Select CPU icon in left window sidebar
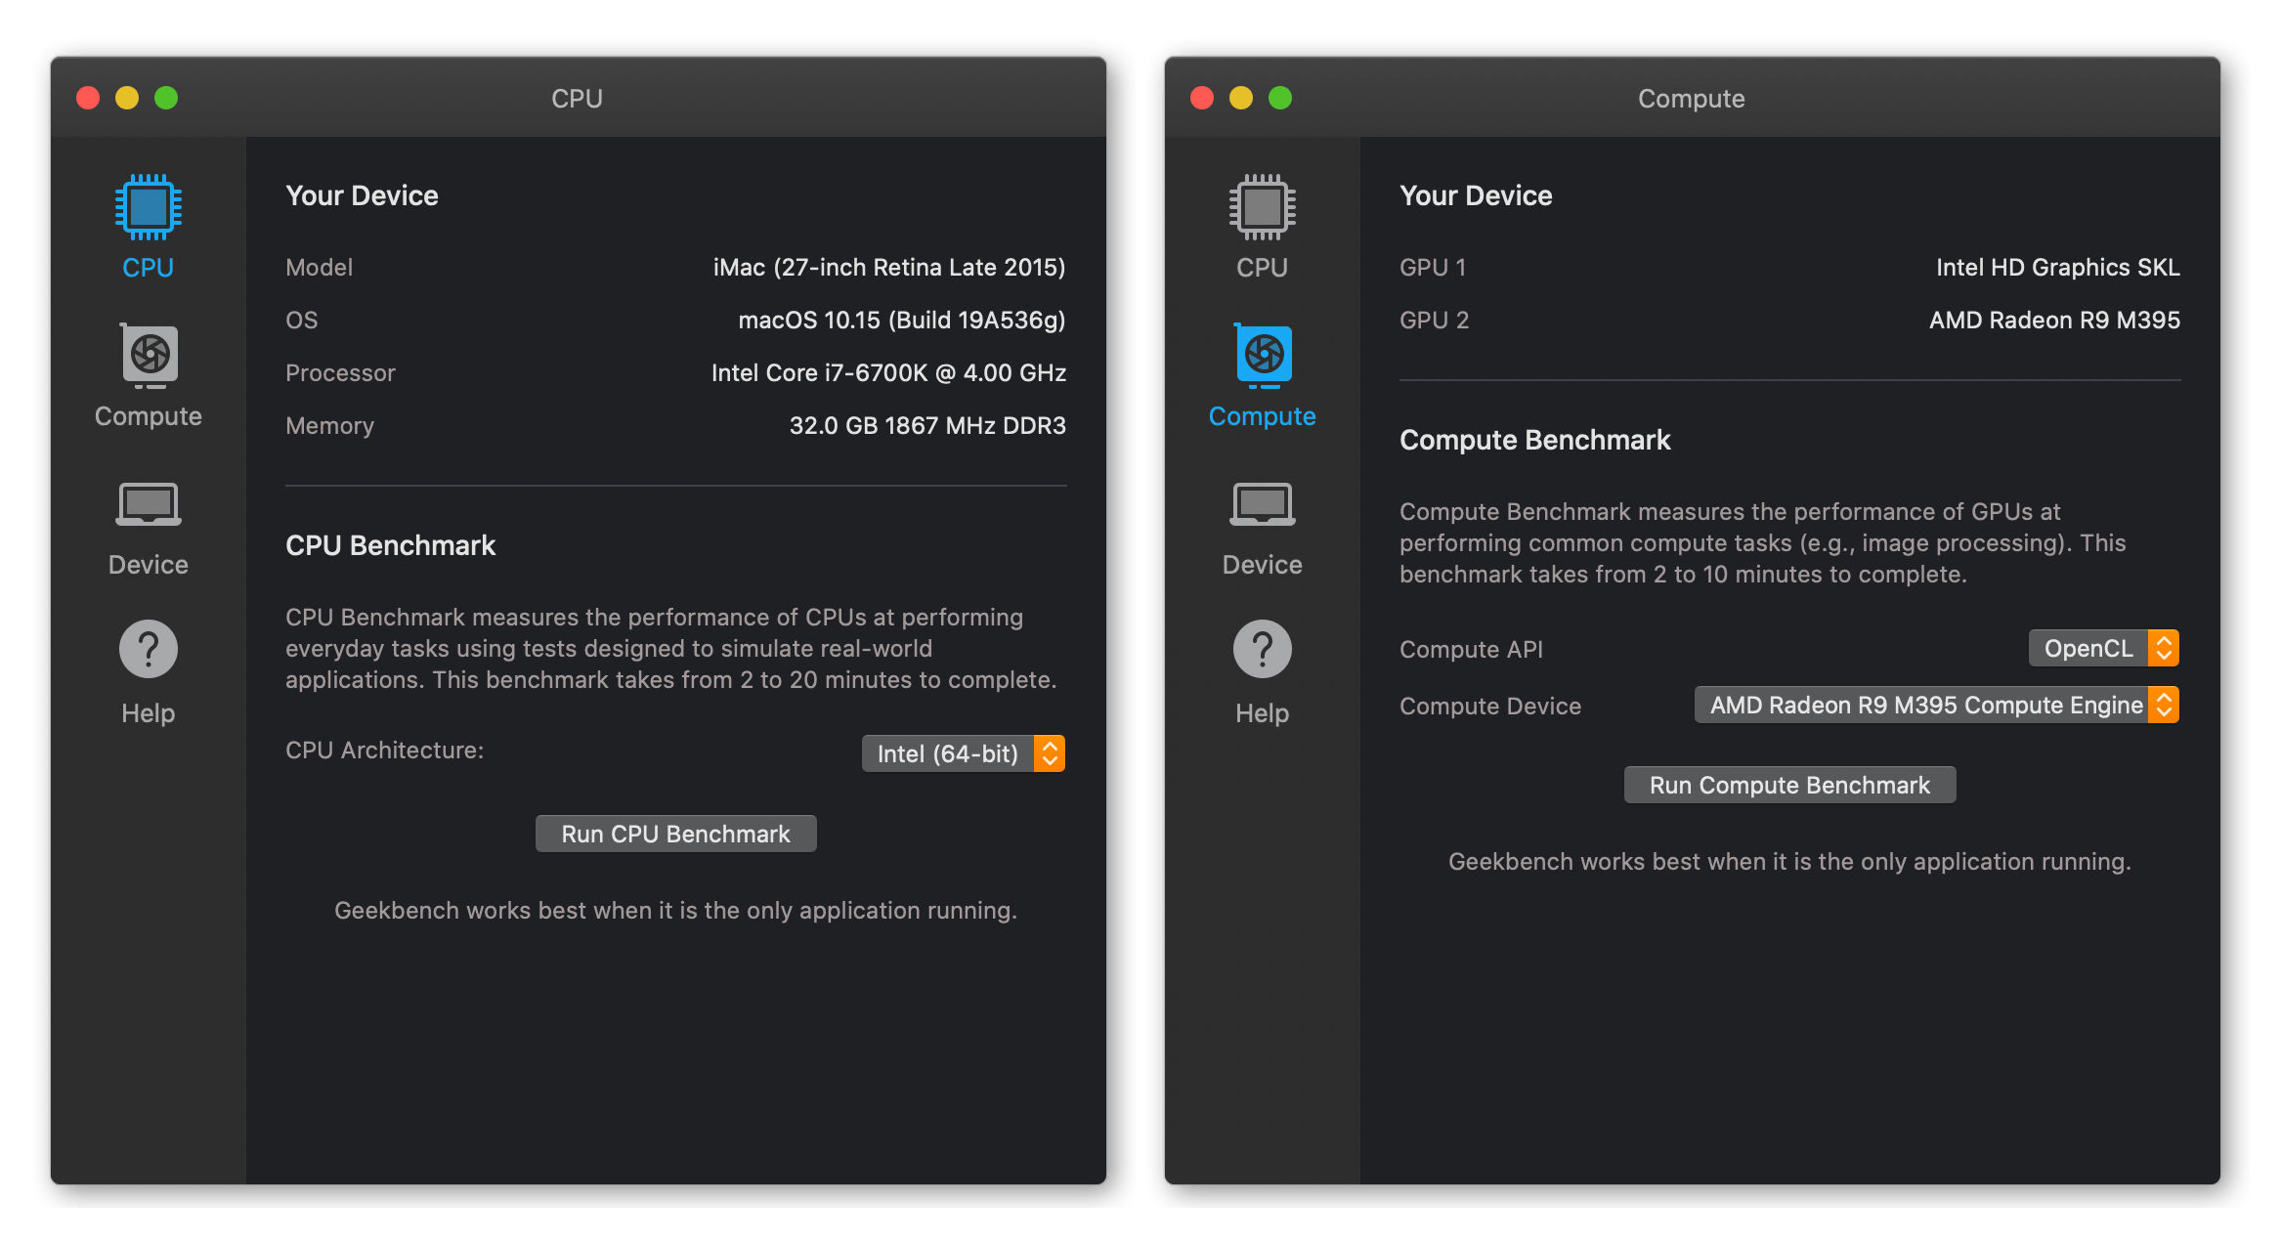This screenshot has width=2281, height=1245. (x=148, y=207)
